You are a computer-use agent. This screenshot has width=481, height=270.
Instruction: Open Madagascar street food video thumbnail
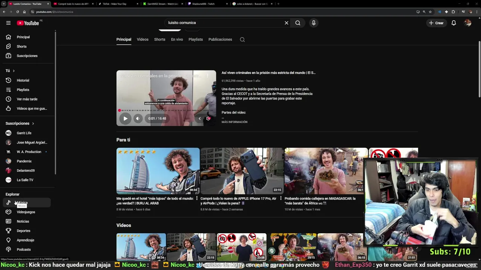click(x=326, y=171)
